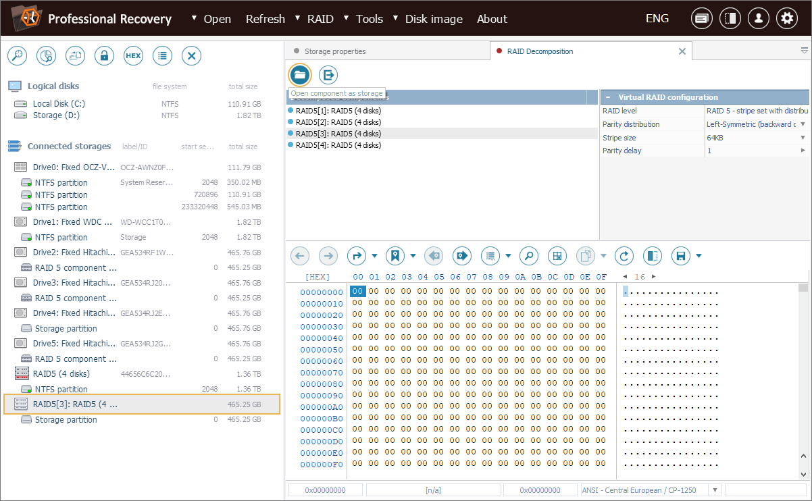The width and height of the screenshot is (812, 501).
Task: Select RAID5[1] component in list
Action: point(338,111)
